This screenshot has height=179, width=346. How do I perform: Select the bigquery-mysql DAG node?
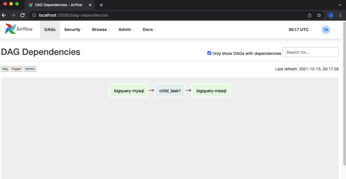point(129,91)
